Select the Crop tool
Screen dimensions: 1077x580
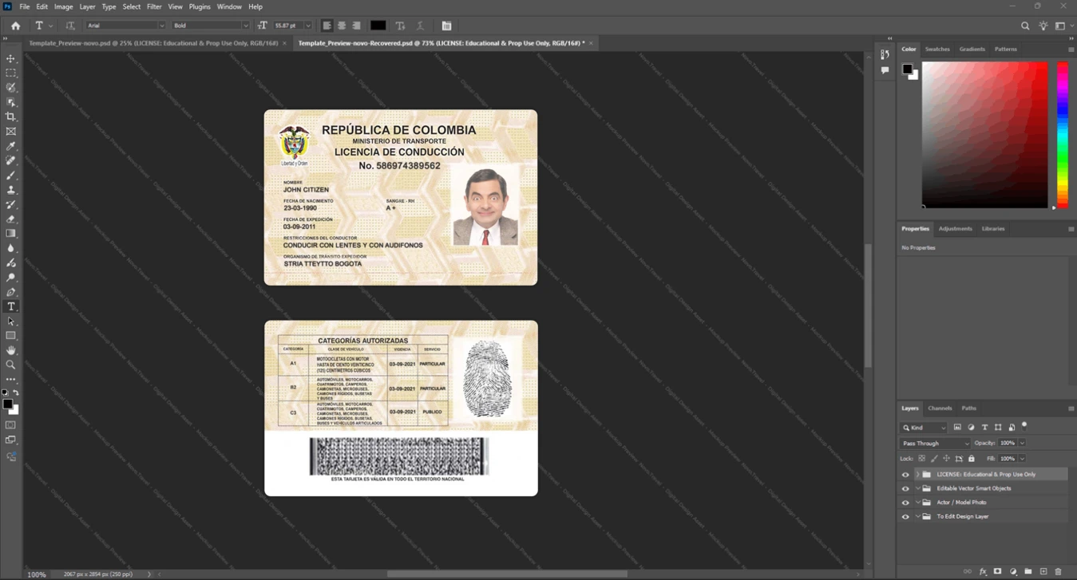click(11, 116)
